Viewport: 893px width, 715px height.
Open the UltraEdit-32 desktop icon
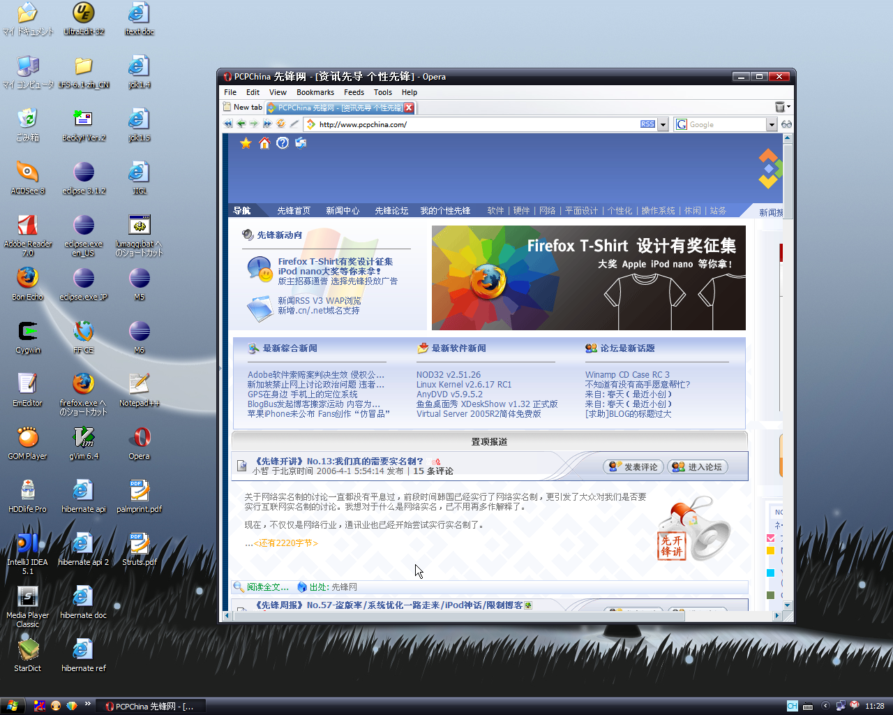(x=84, y=19)
